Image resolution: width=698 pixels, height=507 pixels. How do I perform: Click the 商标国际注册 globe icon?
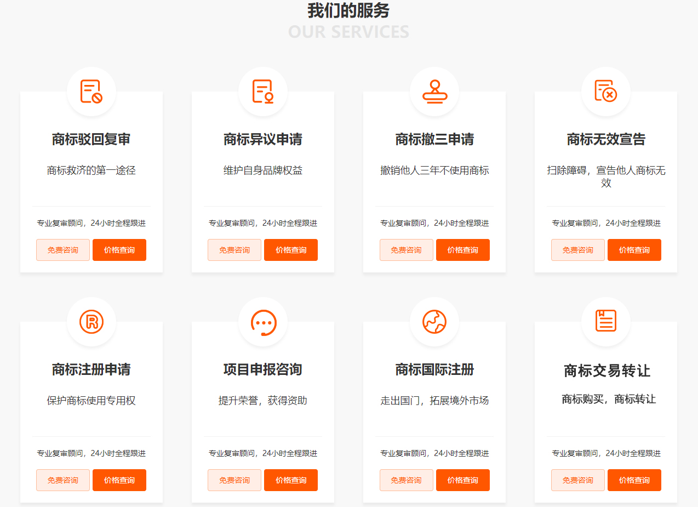[434, 322]
